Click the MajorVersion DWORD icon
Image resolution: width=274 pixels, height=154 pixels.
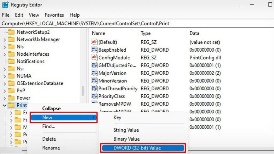click(94, 73)
